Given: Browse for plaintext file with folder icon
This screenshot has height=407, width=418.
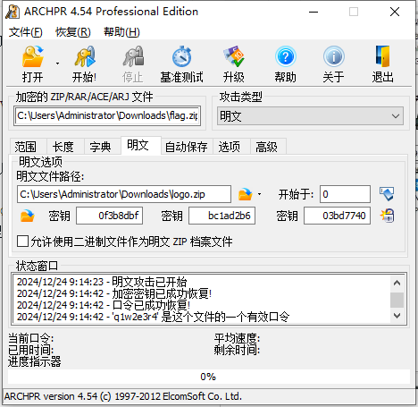Looking at the screenshot, I should tap(246, 194).
